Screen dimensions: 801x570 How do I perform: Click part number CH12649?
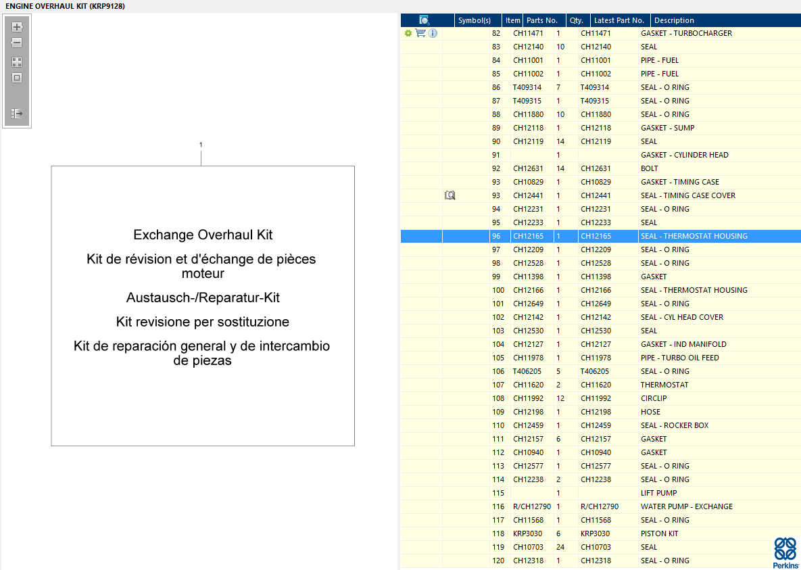tap(528, 304)
